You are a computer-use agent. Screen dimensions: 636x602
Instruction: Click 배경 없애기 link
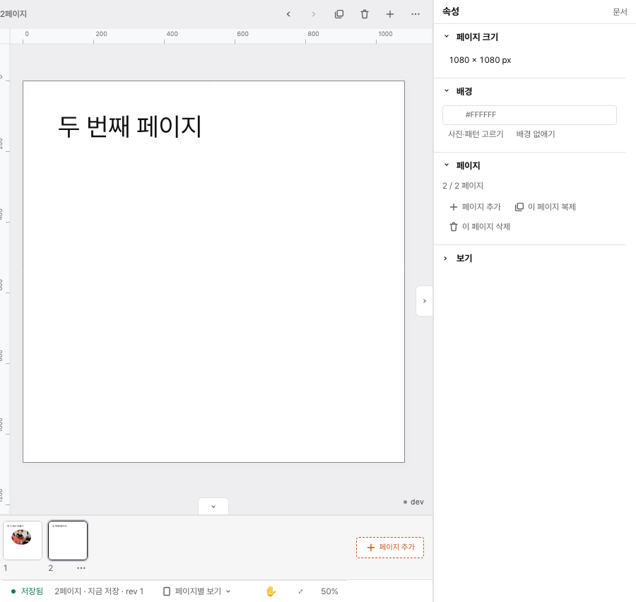point(536,134)
